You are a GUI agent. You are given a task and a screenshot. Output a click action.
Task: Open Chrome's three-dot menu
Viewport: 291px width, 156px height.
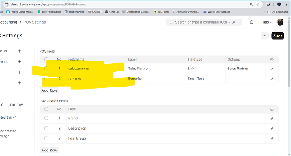[x=286, y=4]
